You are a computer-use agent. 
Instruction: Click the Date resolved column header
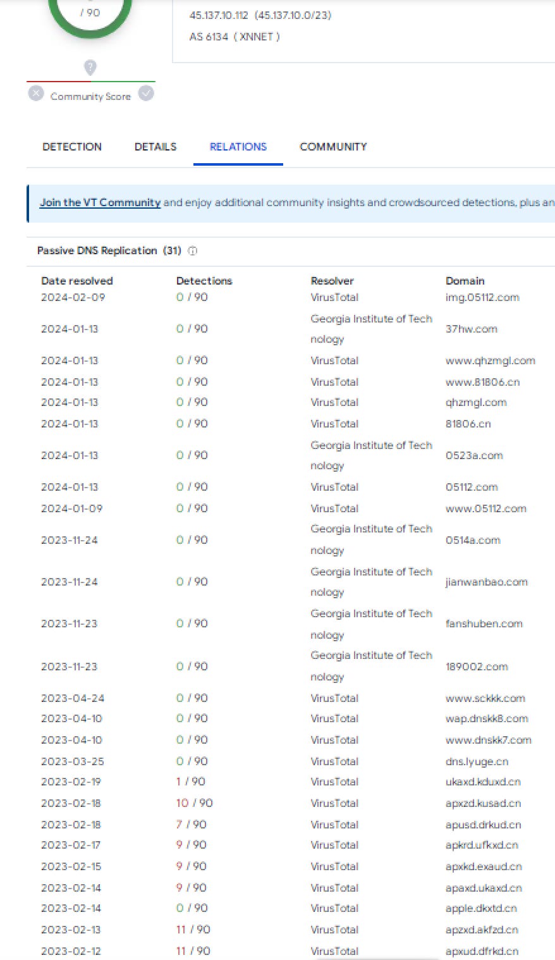point(77,281)
